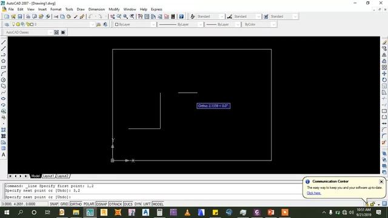
Task: Open Calculator from the taskbar
Action: click(159, 213)
